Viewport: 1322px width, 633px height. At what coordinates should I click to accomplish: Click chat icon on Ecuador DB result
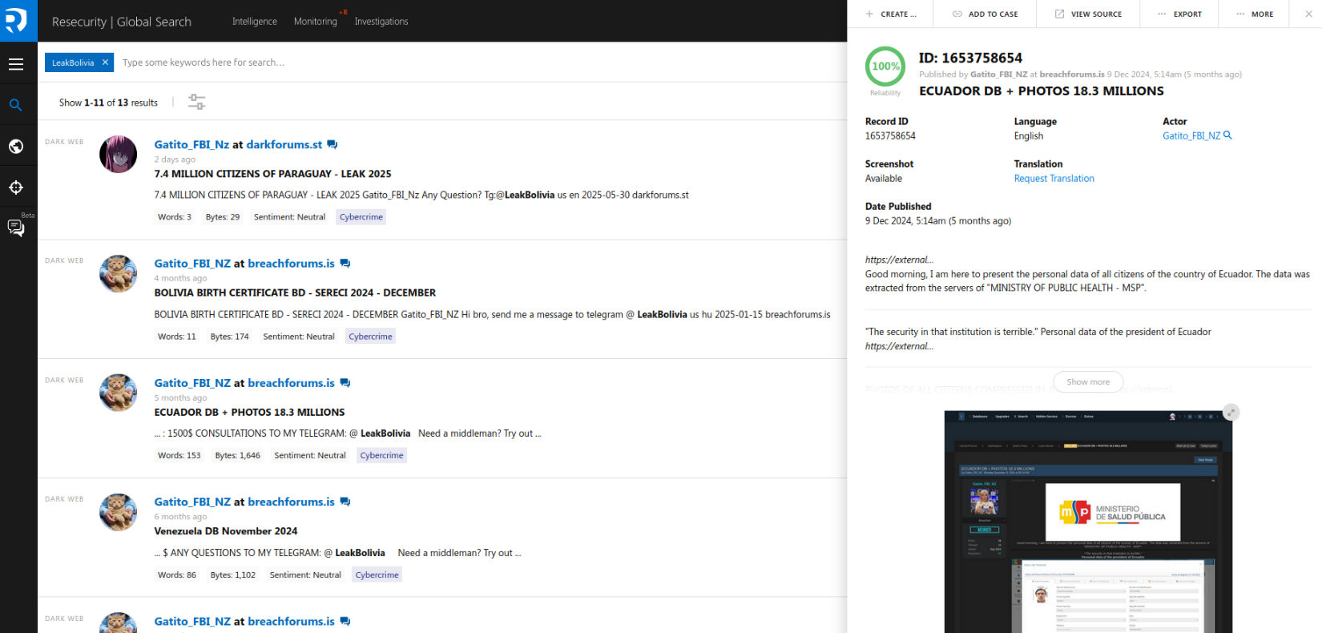345,383
